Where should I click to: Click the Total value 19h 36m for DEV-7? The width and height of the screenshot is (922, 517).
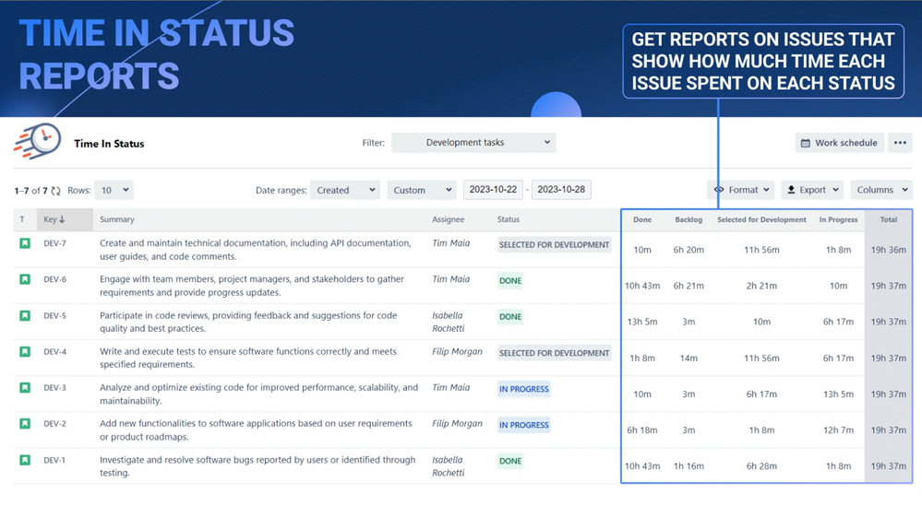coord(889,250)
